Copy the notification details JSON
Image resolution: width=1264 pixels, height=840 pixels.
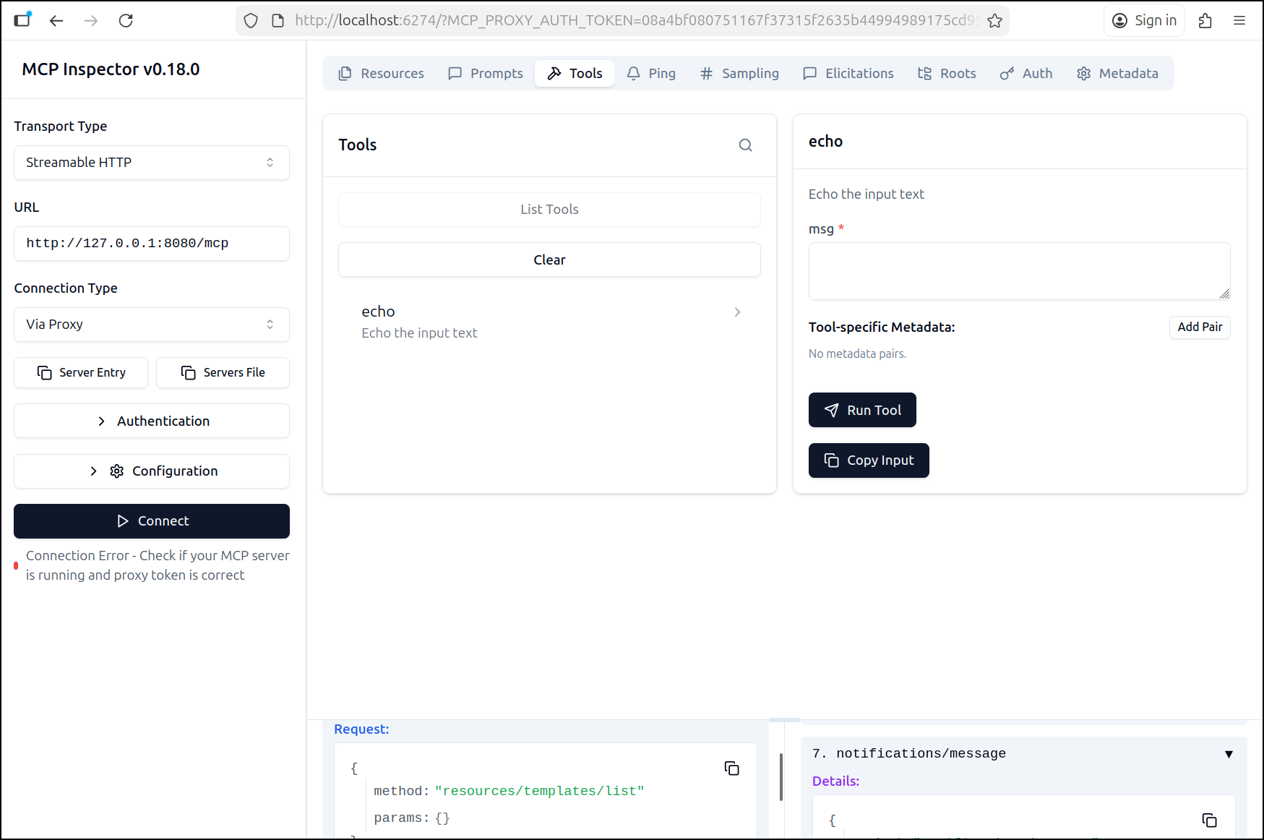[x=1209, y=820]
